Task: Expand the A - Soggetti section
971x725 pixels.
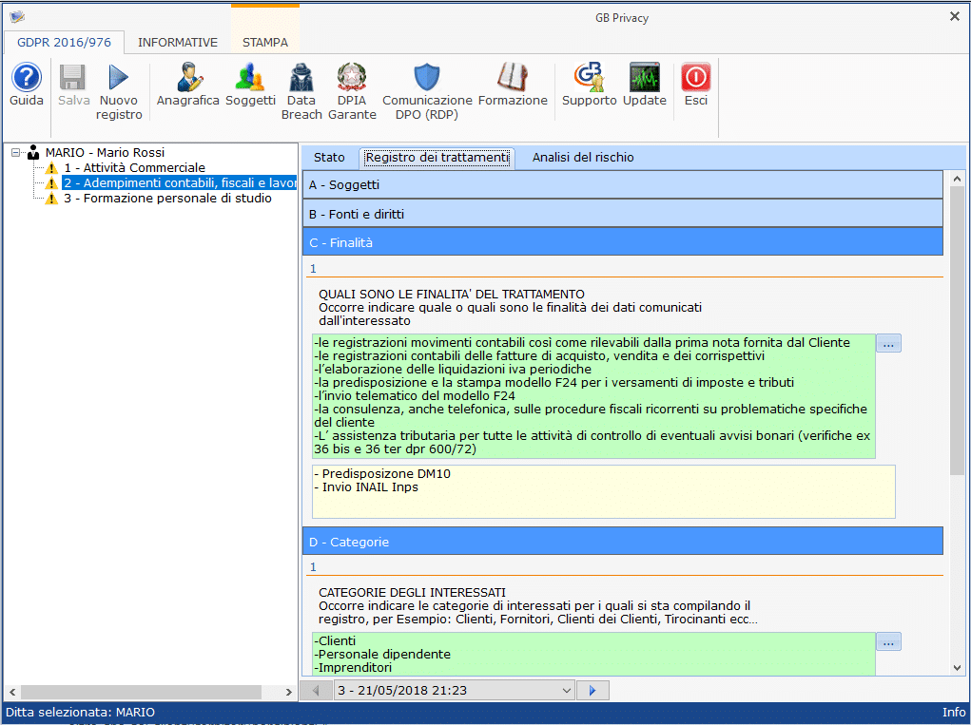Action: 622,184
